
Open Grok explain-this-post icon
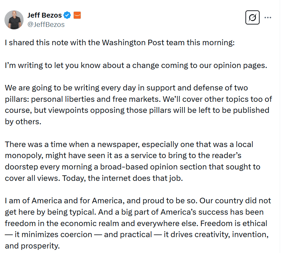252,17
